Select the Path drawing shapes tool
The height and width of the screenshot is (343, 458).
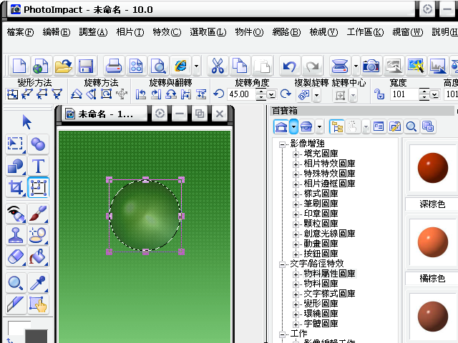coord(16,166)
